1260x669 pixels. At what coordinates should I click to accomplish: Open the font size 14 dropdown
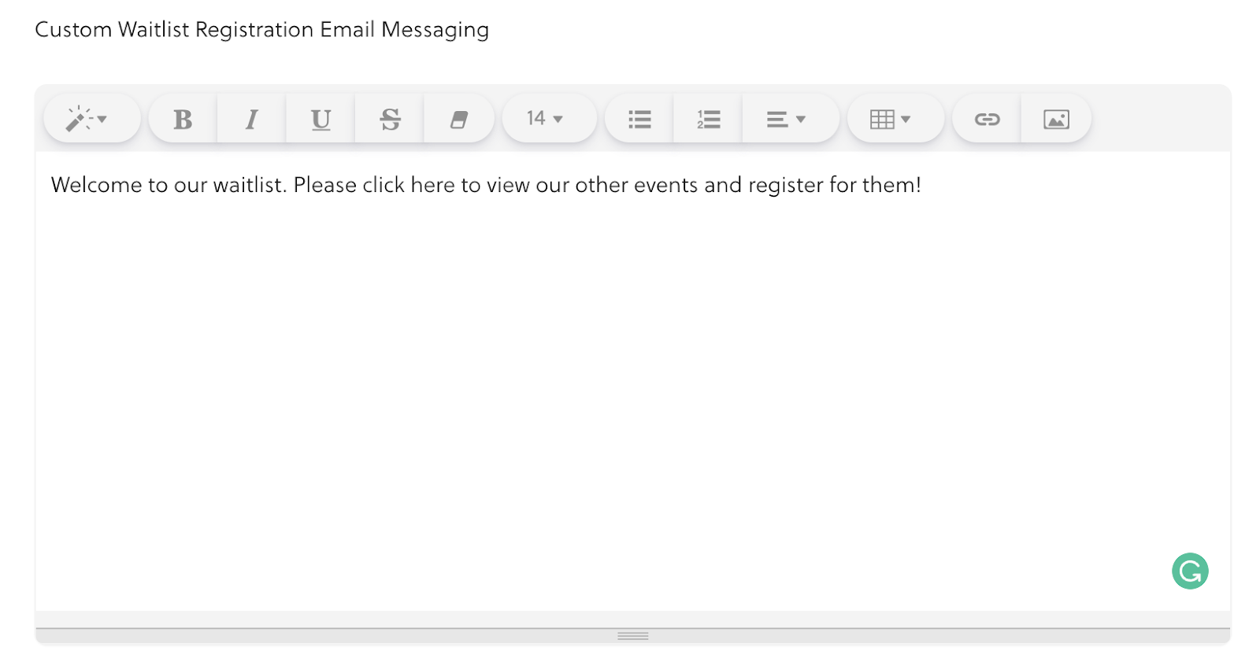[x=549, y=119]
